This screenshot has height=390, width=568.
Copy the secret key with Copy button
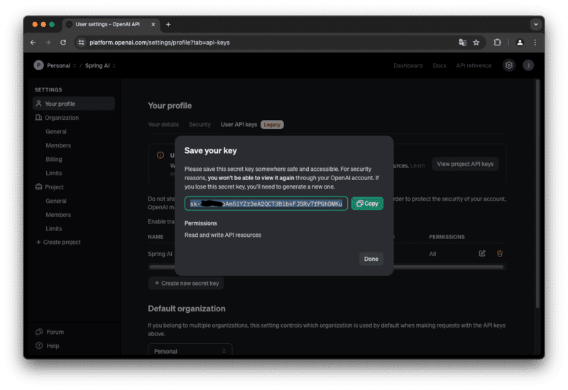(x=367, y=204)
